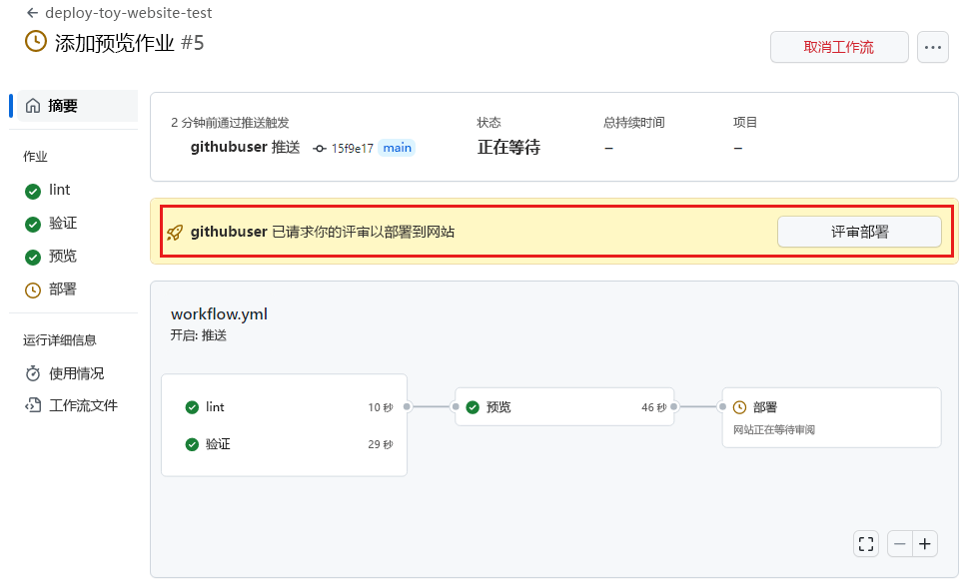Open the deploy-toy-website-test workflow link
The width and height of the screenshot is (966, 586).
point(128,13)
